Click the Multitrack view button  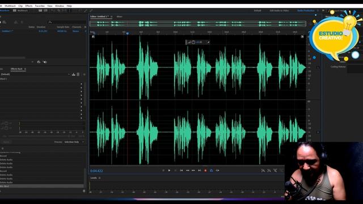[20, 10]
